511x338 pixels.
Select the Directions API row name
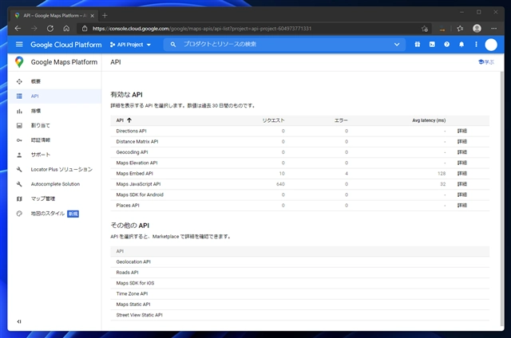[x=131, y=131]
